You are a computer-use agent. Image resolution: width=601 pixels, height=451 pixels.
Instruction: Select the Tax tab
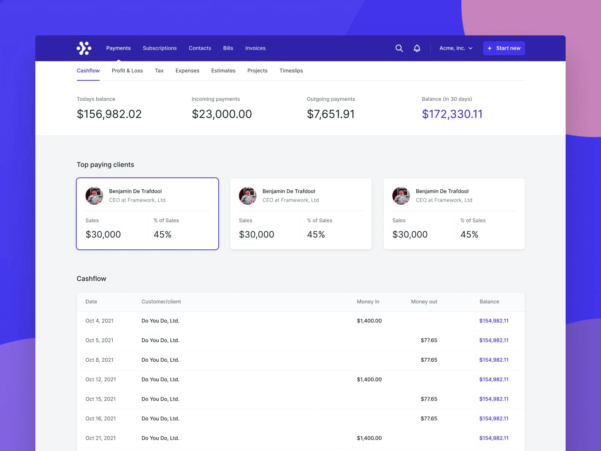coord(159,71)
